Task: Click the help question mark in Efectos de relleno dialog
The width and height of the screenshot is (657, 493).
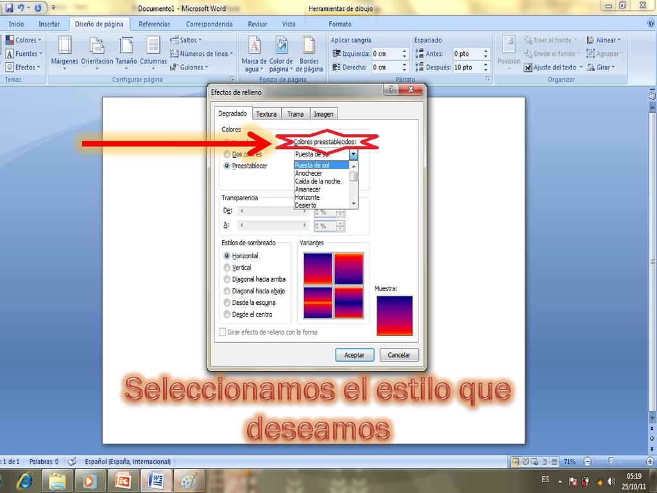Action: coord(391,89)
